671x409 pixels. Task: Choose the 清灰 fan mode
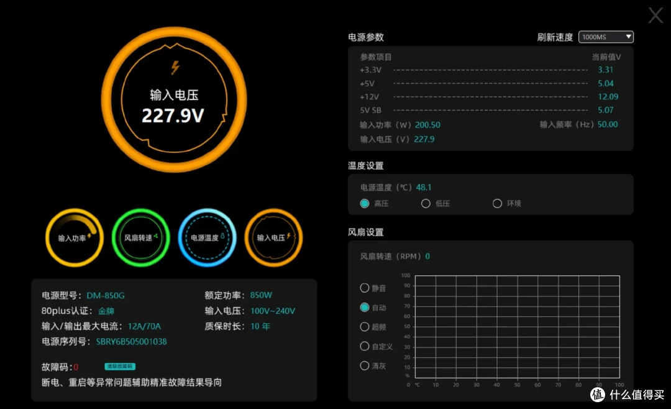pyautogui.click(x=365, y=365)
